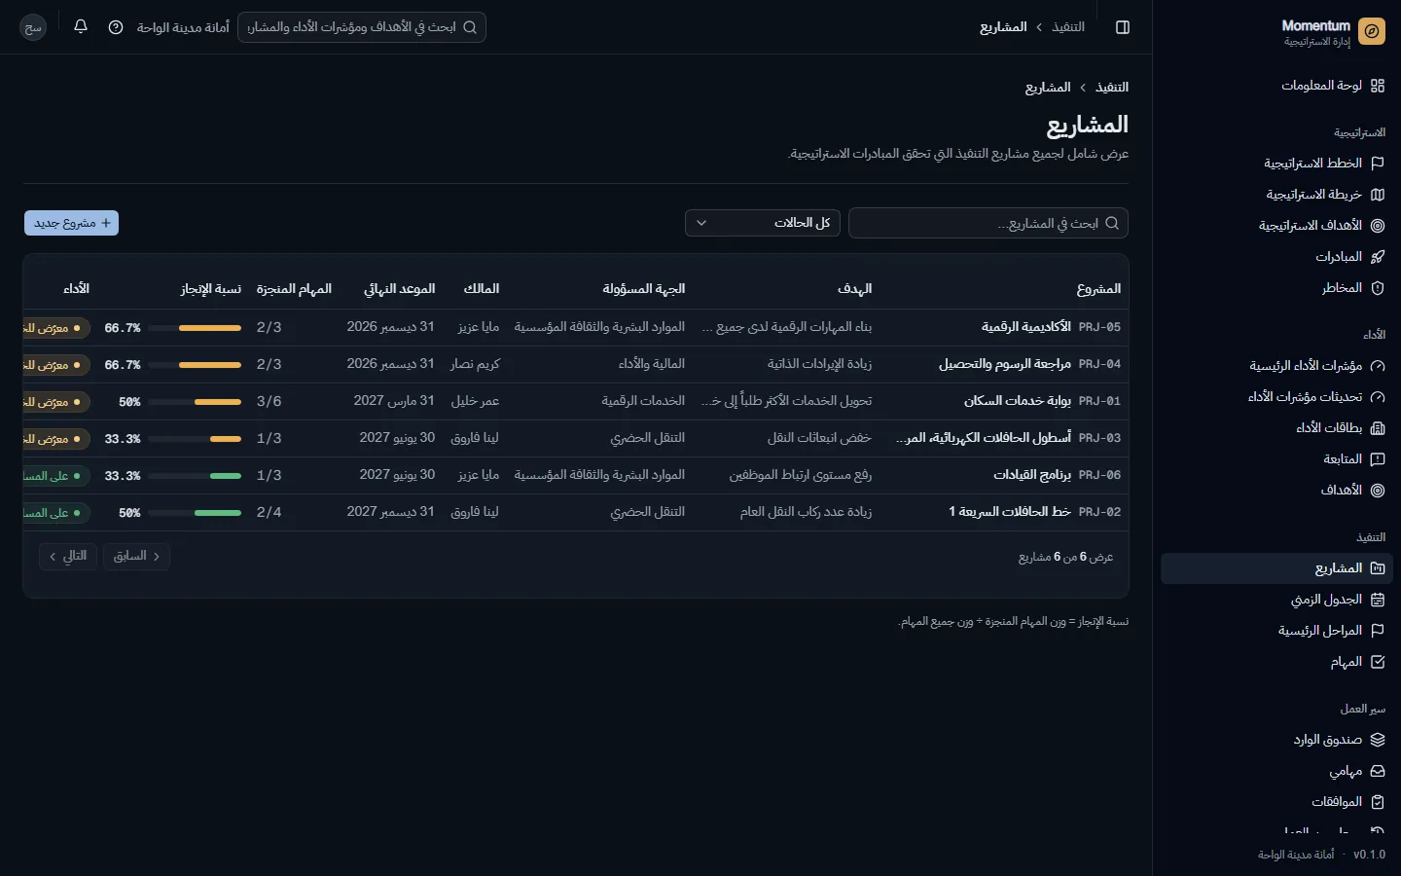Image resolution: width=1401 pixels, height=876 pixels.
Task: Open تحديثات مؤشرات الأداء in the sidebar
Action: pos(1276,397)
